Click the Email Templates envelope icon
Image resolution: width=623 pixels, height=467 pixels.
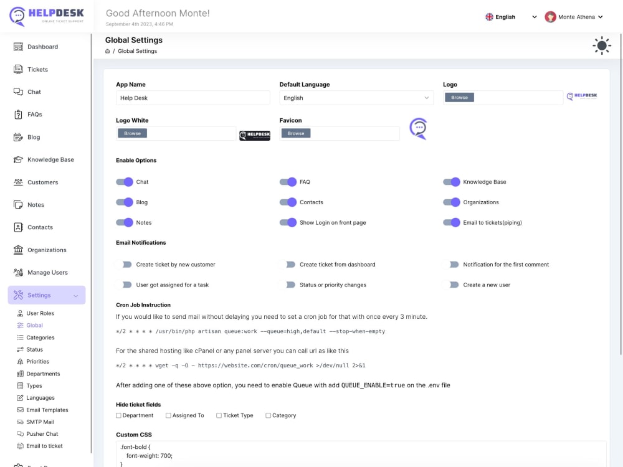pyautogui.click(x=21, y=410)
